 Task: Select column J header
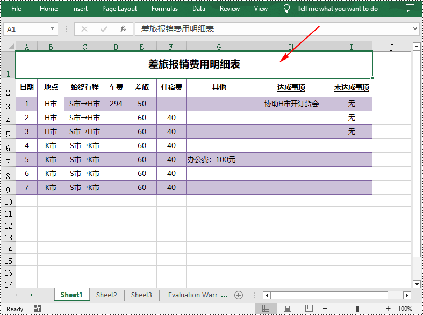(391, 47)
